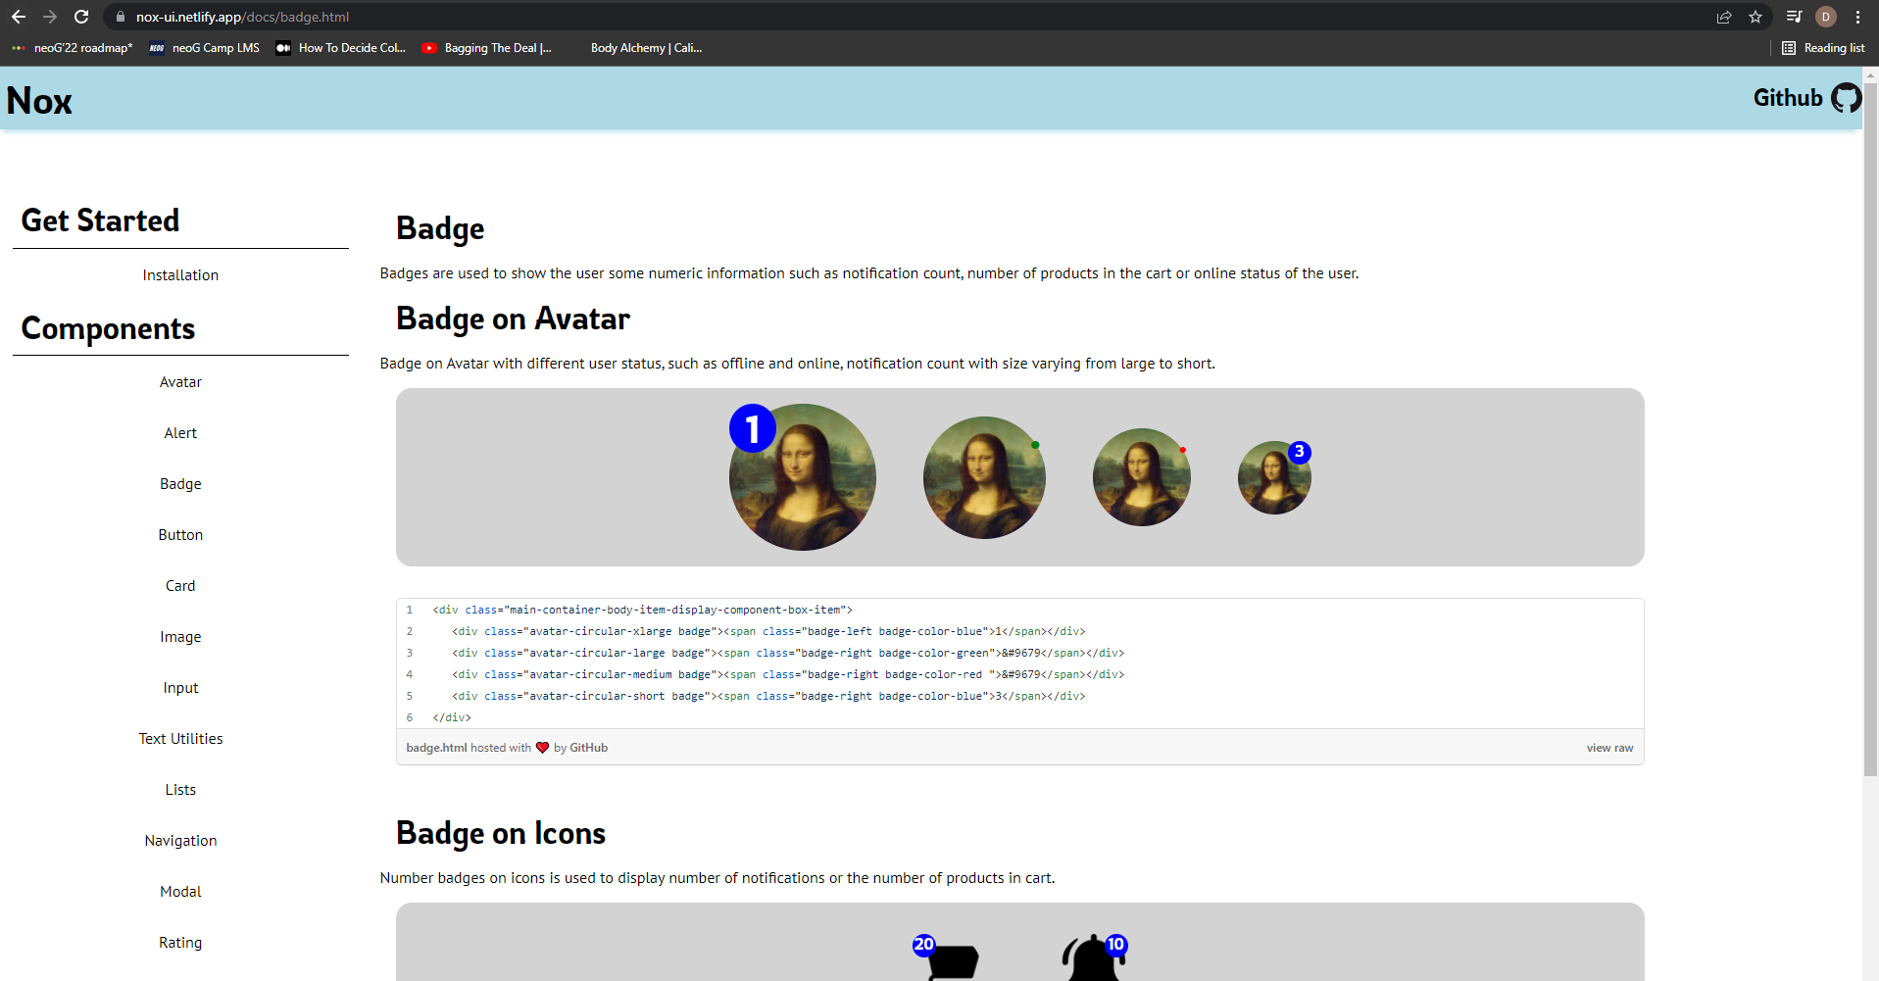Open the Image component page
1879x981 pixels.
[x=180, y=637]
